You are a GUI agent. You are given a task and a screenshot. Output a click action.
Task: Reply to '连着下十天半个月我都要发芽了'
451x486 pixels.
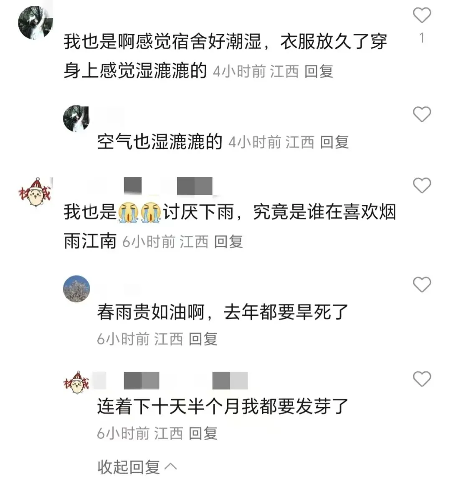click(x=203, y=433)
